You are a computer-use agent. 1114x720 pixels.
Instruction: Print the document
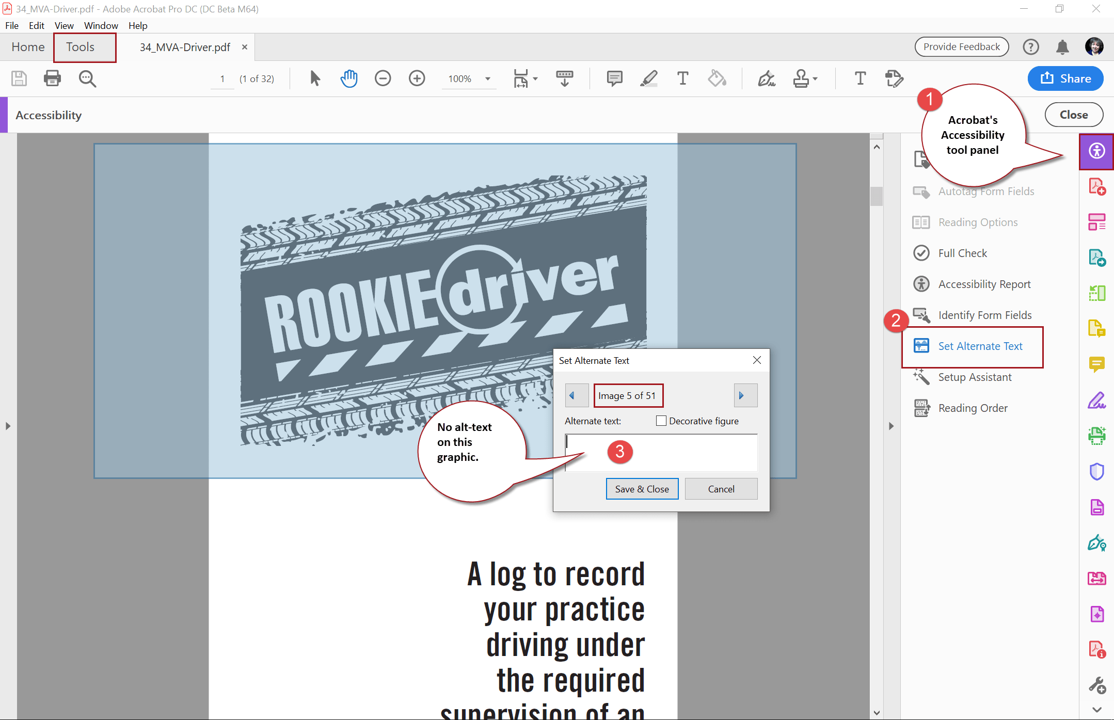click(x=52, y=78)
